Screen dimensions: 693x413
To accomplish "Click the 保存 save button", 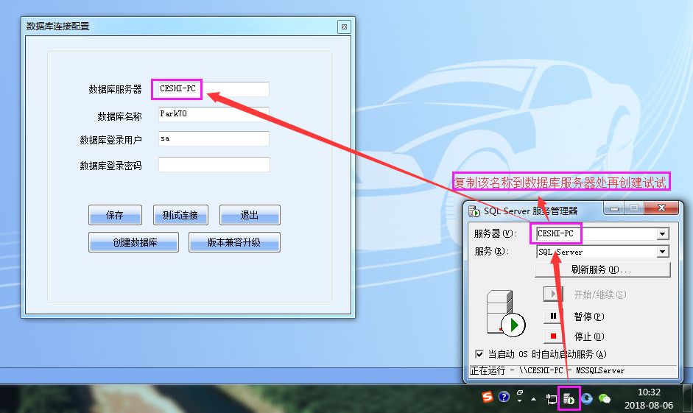I will pyautogui.click(x=115, y=215).
